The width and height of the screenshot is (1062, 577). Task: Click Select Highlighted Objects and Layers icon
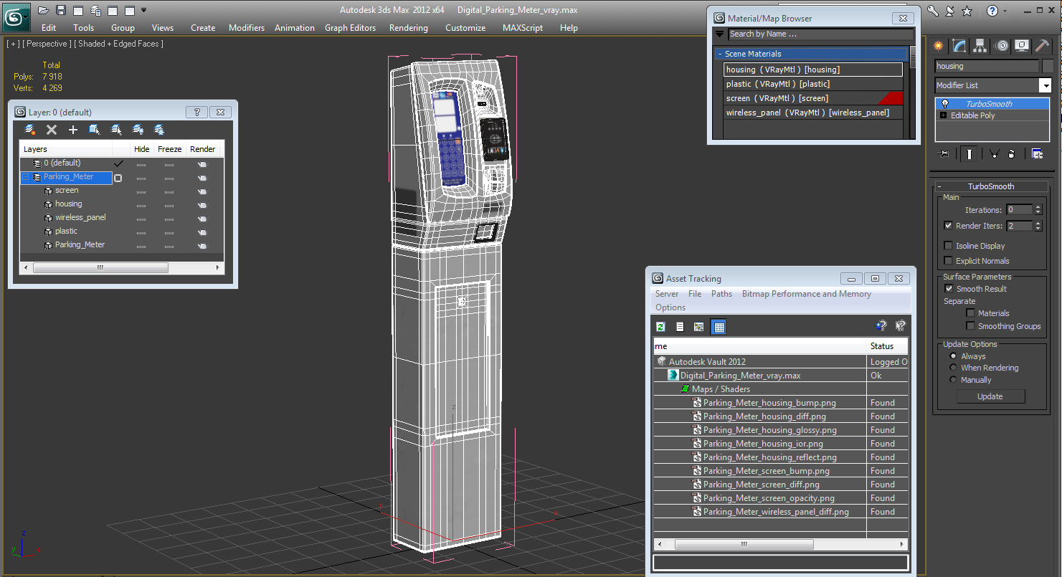[x=95, y=130]
